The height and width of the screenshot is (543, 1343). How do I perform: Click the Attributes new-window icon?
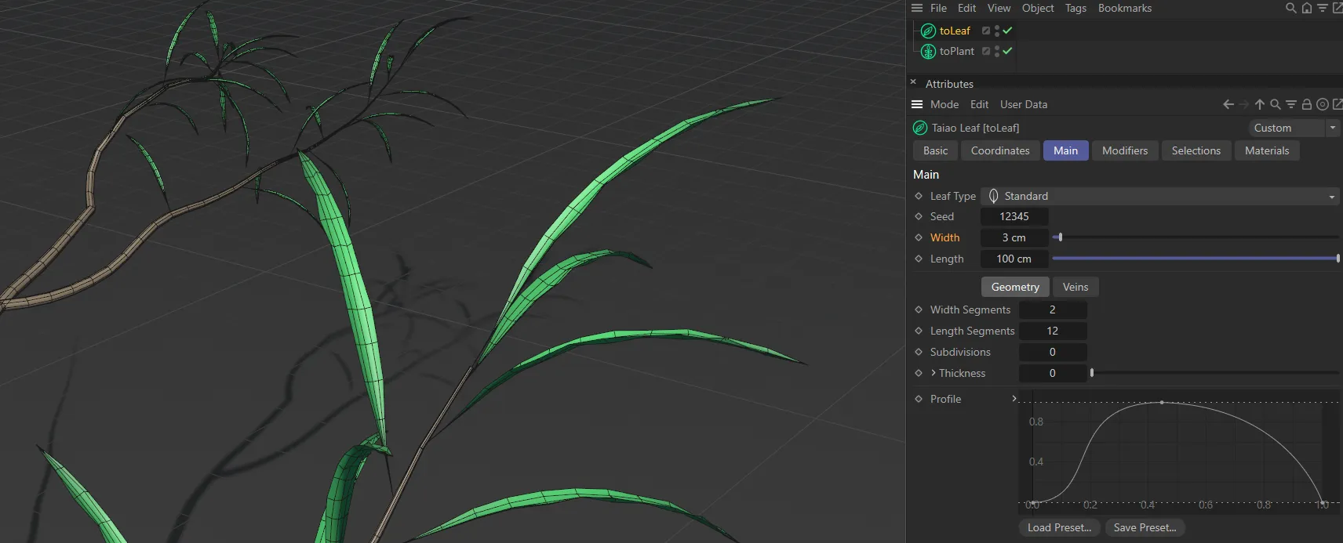[x=1338, y=104]
